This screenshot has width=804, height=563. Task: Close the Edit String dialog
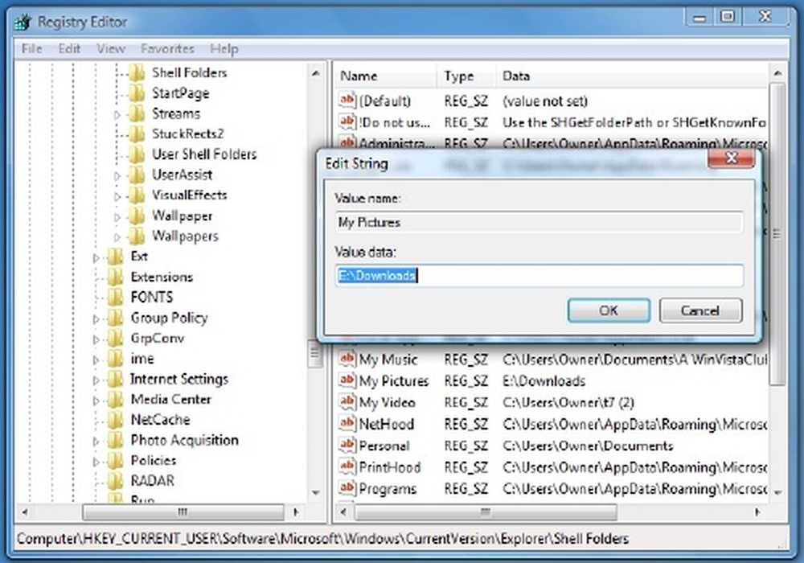(x=731, y=158)
